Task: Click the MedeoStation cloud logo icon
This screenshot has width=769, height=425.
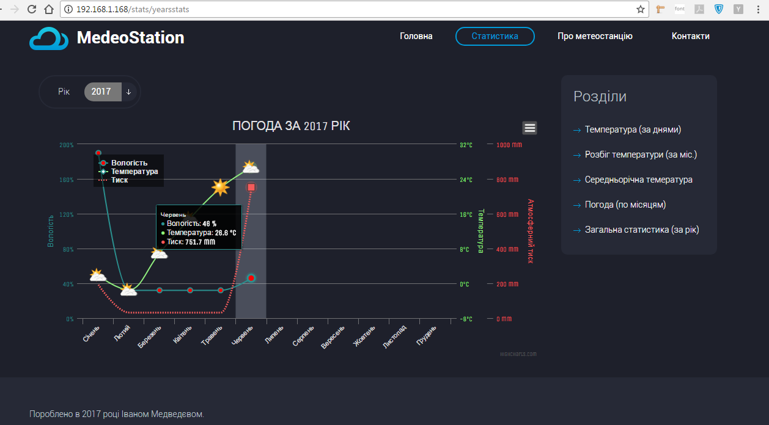Action: pos(49,38)
